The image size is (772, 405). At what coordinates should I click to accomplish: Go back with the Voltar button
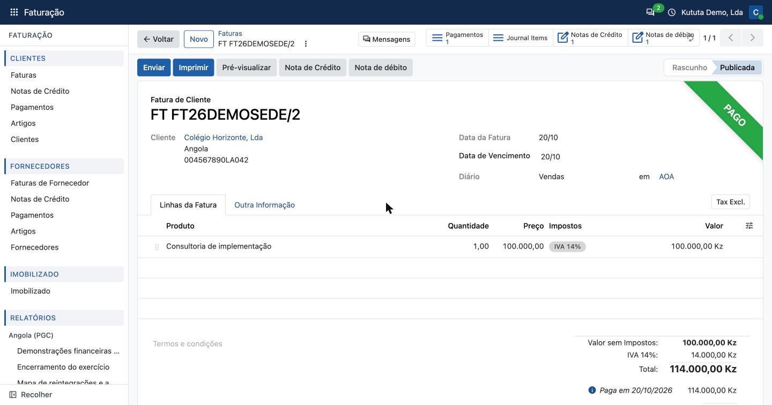tap(158, 39)
